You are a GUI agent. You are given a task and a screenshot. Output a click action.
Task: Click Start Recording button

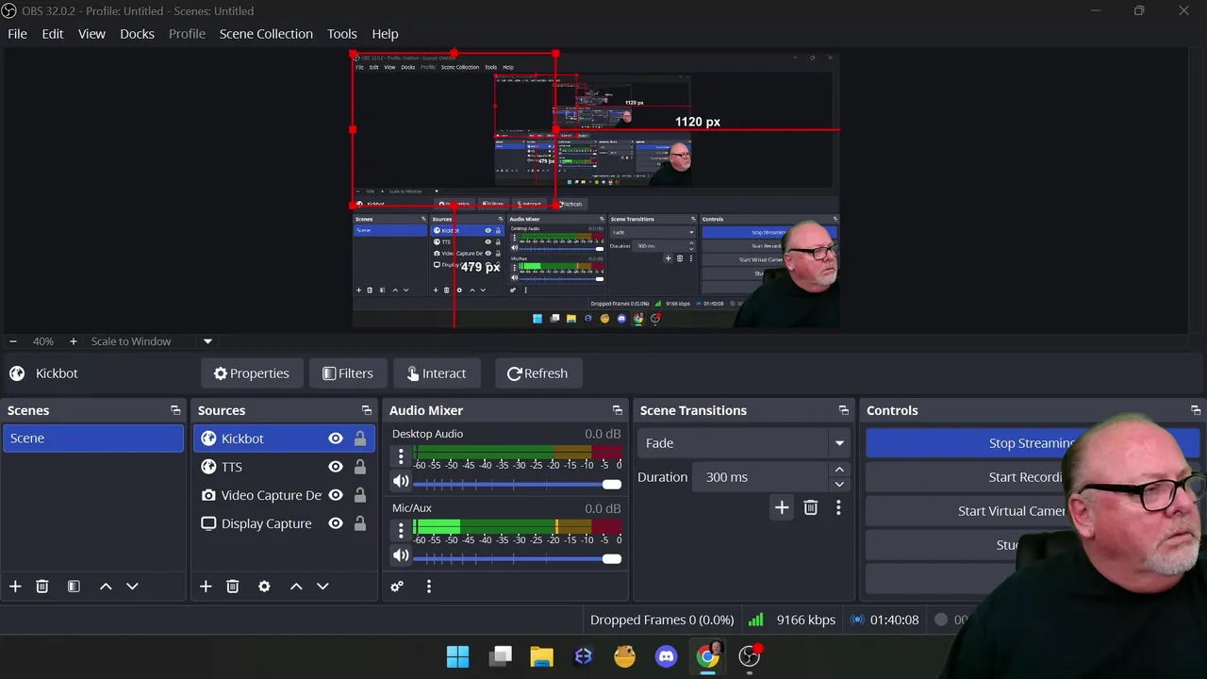point(1033,477)
